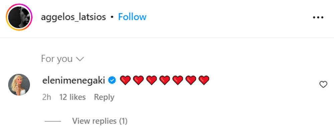Click the line left of View replies
This screenshot has height=133, width=334.
53,121
